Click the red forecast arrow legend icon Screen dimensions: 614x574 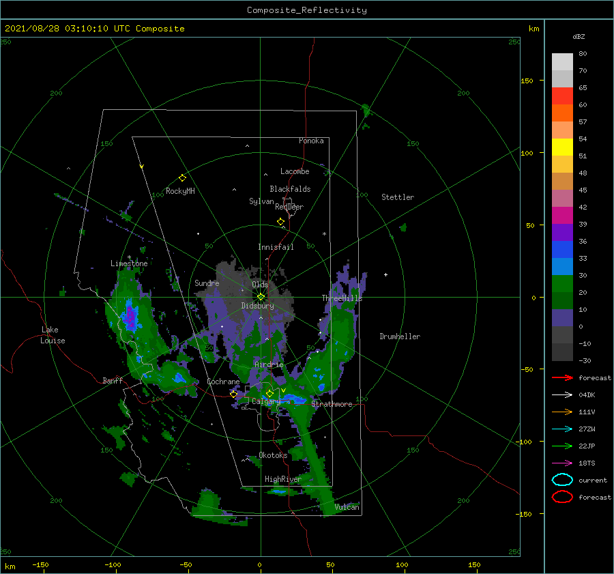pyautogui.click(x=562, y=377)
